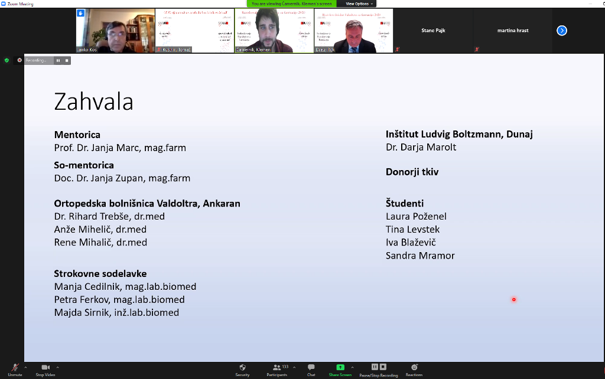Click "Majda Sirnik, inž.lab.biomed"

(116, 312)
